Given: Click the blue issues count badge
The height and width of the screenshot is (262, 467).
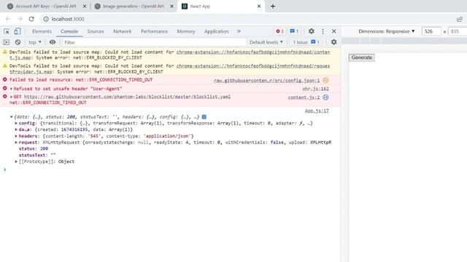Looking at the screenshot, I should coord(294,31).
